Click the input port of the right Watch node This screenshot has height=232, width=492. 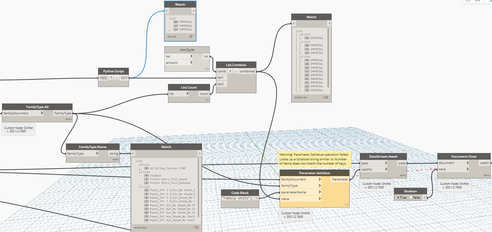(x=293, y=23)
